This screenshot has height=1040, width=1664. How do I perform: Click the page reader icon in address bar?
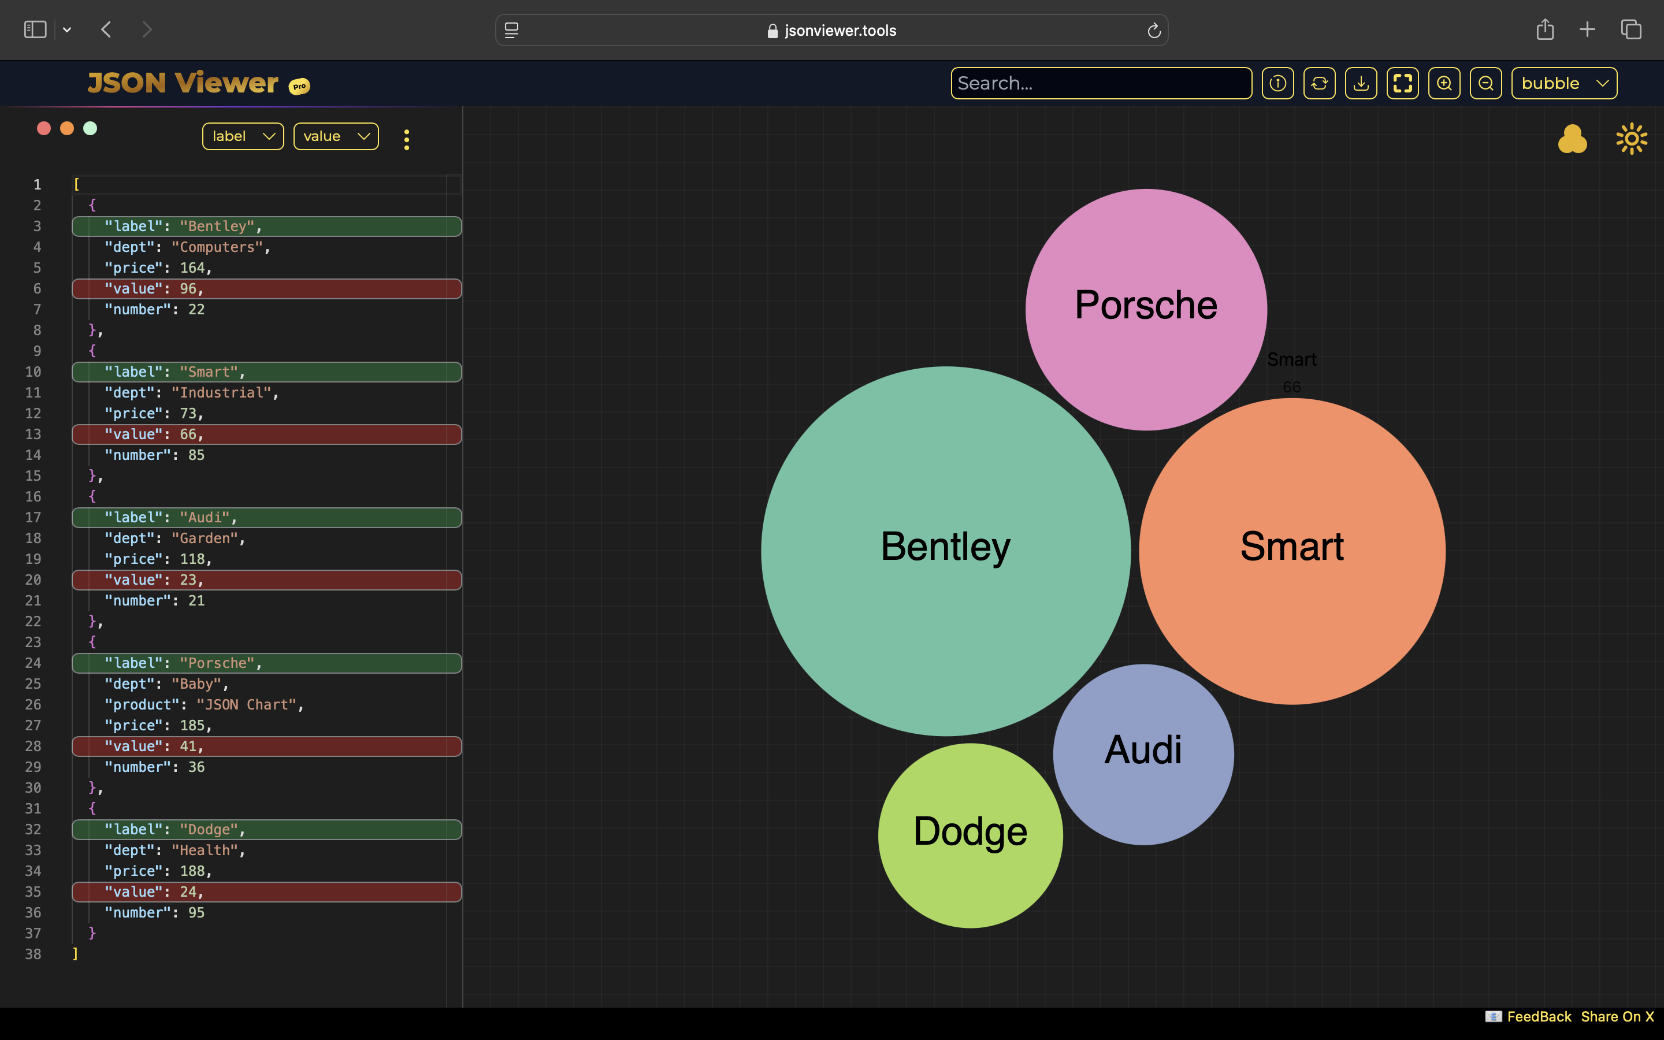click(511, 30)
